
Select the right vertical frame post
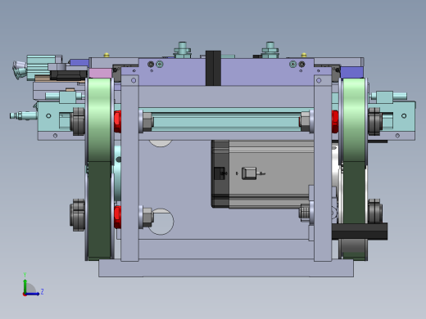[x=323, y=168]
